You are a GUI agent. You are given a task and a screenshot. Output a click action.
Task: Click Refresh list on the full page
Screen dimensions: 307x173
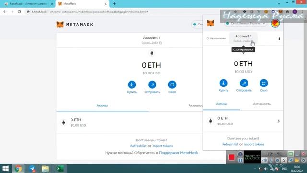pyautogui.click(x=139, y=146)
